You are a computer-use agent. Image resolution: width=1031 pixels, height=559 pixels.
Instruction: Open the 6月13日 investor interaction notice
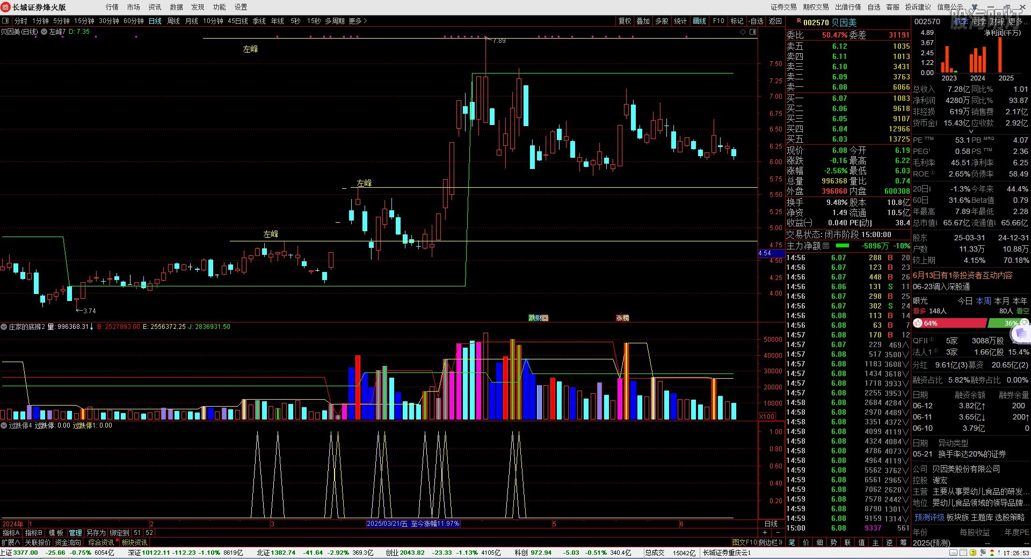pyautogui.click(x=963, y=275)
